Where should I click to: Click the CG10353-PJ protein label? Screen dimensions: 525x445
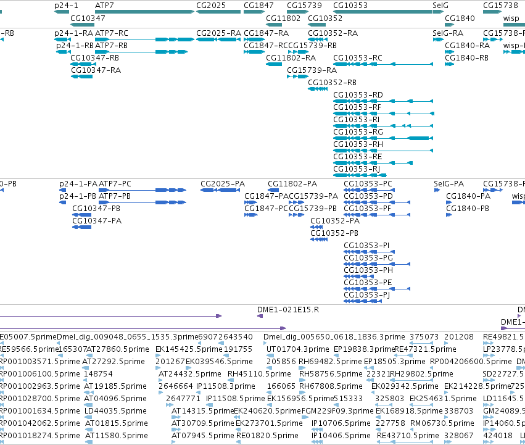click(366, 295)
